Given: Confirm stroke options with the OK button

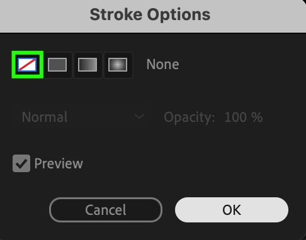Looking at the screenshot, I should click(232, 210).
